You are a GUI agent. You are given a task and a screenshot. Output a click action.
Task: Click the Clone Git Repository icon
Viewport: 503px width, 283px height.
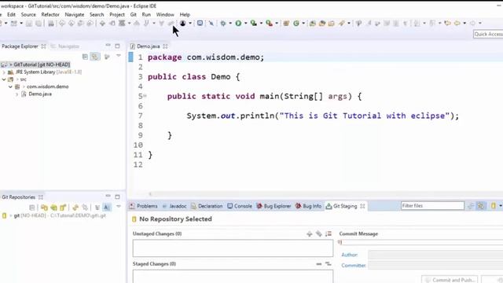click(x=53, y=208)
